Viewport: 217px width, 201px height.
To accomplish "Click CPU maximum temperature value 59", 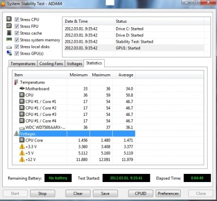I will [x=108, y=95].
